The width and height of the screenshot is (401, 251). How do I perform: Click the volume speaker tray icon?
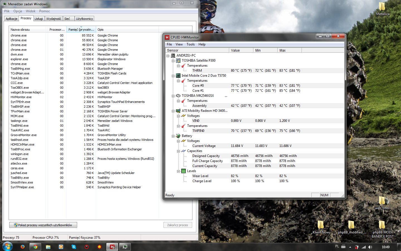pos(370,247)
